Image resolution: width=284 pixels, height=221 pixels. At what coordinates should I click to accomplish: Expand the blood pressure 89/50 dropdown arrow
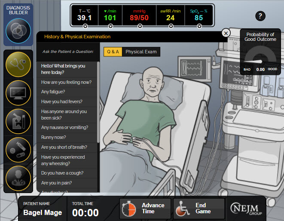(140, 26)
